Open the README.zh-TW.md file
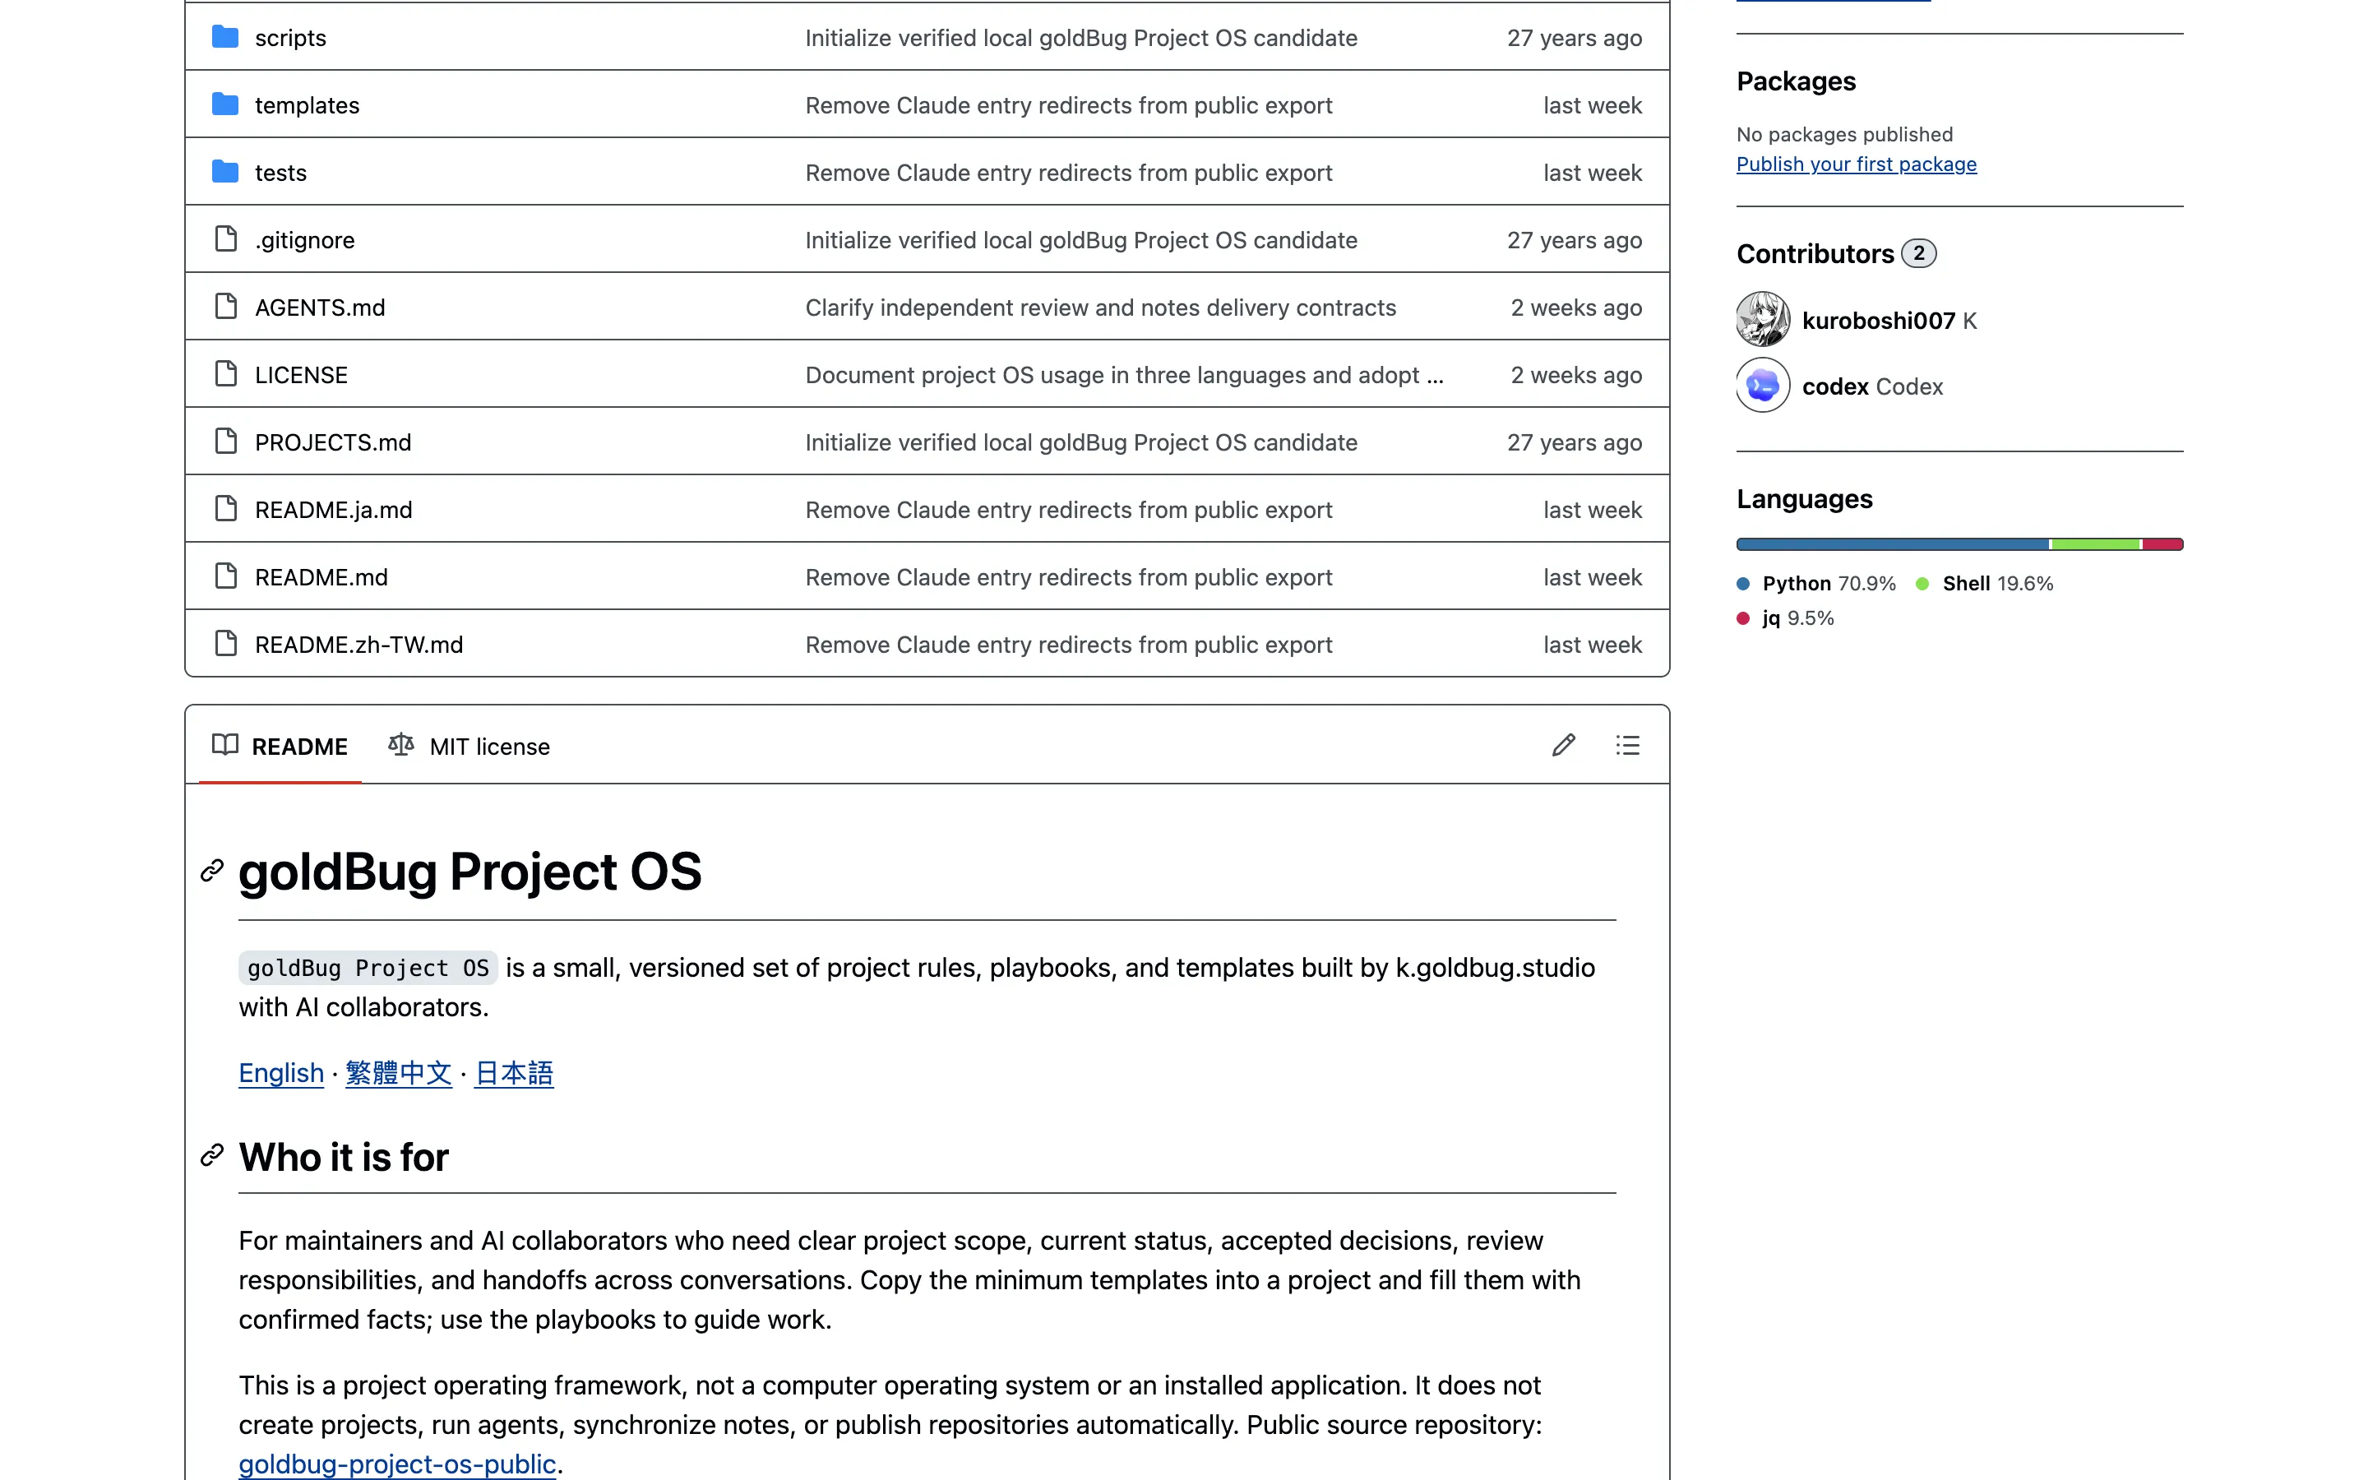 tap(359, 645)
